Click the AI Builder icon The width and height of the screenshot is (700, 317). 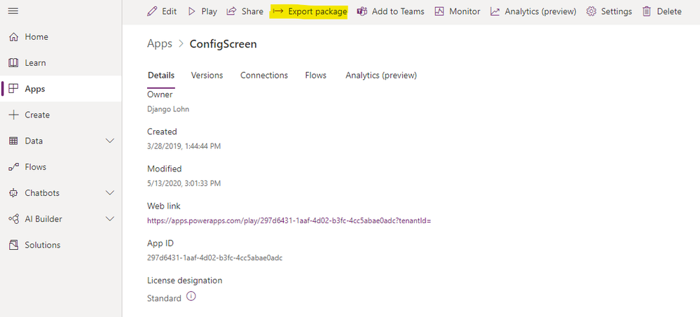tap(13, 219)
